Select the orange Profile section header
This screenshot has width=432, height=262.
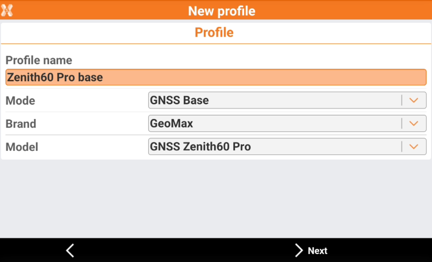pyautogui.click(x=214, y=33)
